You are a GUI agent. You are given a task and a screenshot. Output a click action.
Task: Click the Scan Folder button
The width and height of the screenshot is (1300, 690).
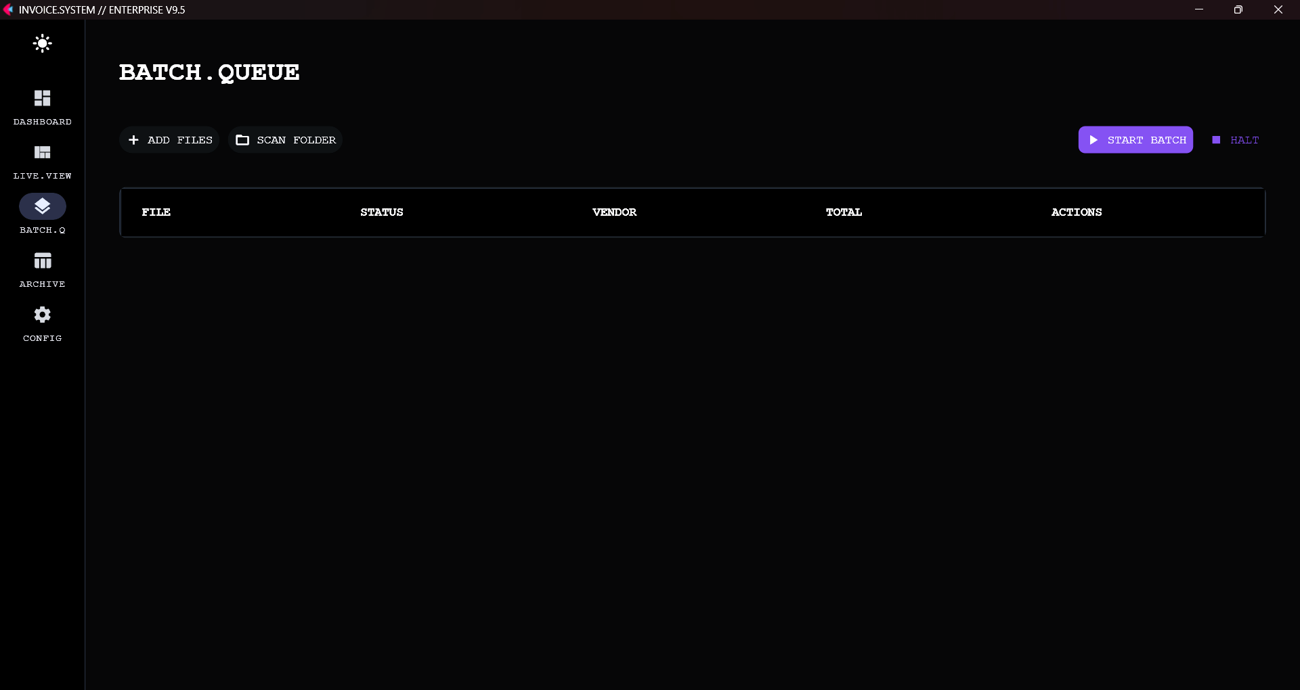click(x=285, y=140)
